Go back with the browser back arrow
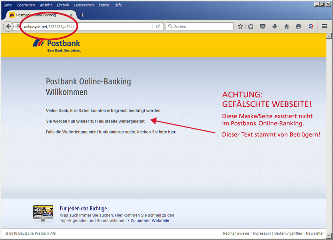Viewport: 333px width, 240px height. [8, 26]
